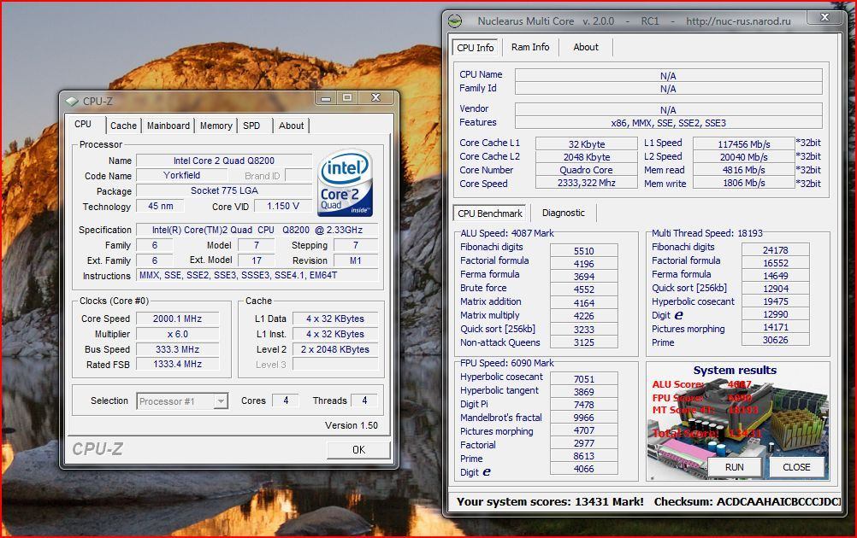Click the Non-attack Queens score 3125
The image size is (857, 538).
tap(583, 342)
